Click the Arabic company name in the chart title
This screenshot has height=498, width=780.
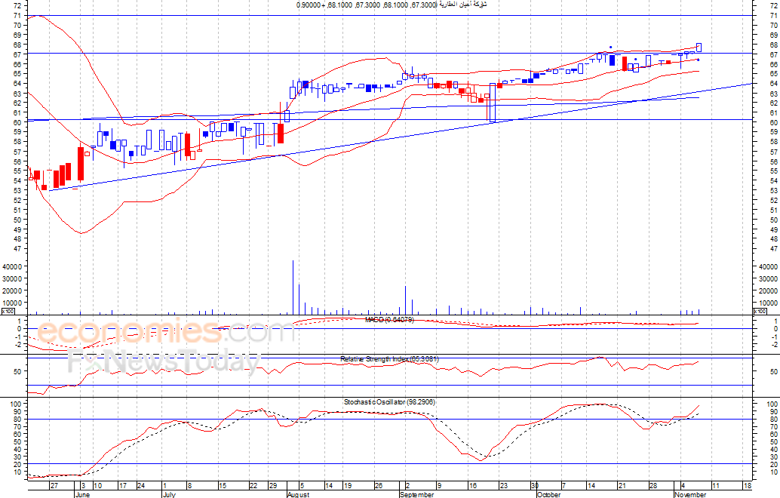click(x=463, y=5)
